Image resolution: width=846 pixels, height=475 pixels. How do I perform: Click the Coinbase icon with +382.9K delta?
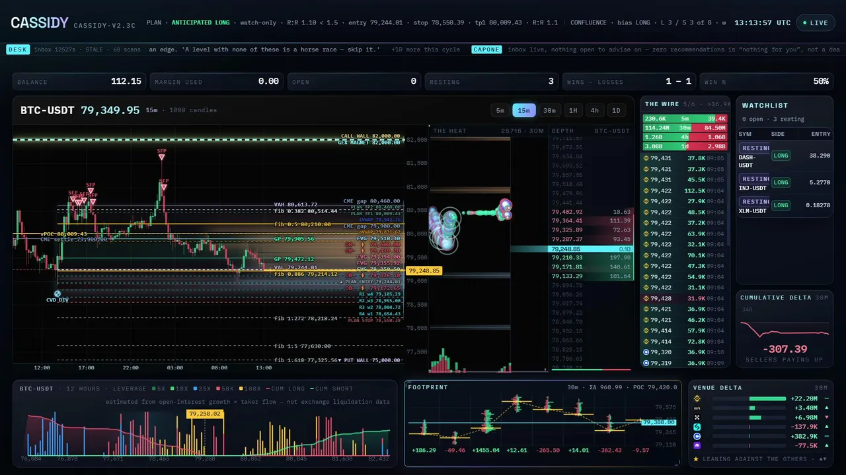[x=696, y=436]
